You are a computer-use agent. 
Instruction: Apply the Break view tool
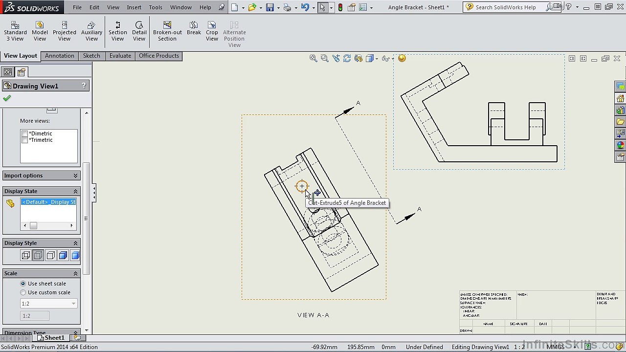pyautogui.click(x=194, y=28)
